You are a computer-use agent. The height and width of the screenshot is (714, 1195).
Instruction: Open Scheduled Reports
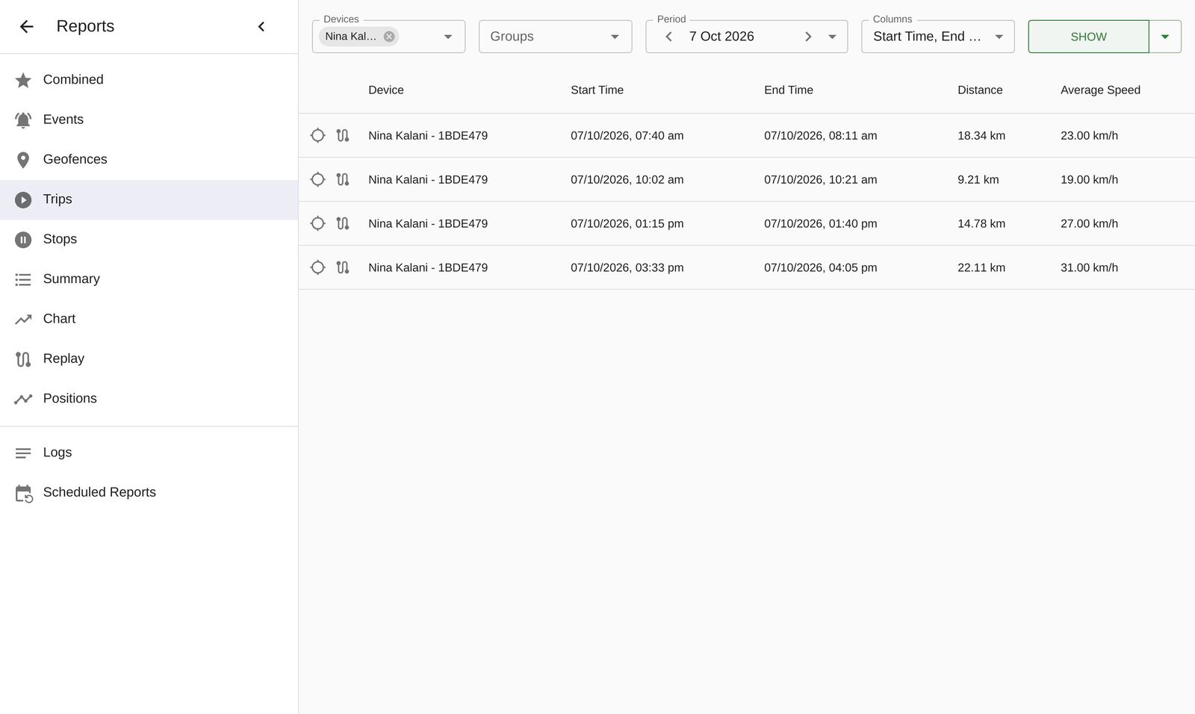click(149, 492)
